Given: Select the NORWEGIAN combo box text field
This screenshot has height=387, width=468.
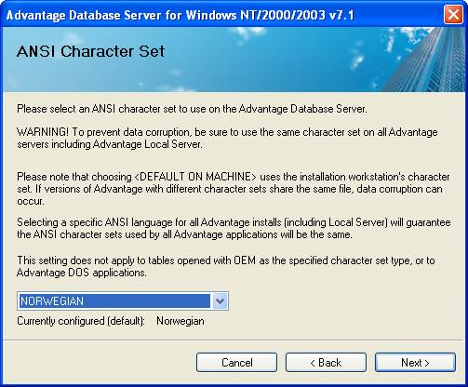Looking at the screenshot, I should 114,300.
